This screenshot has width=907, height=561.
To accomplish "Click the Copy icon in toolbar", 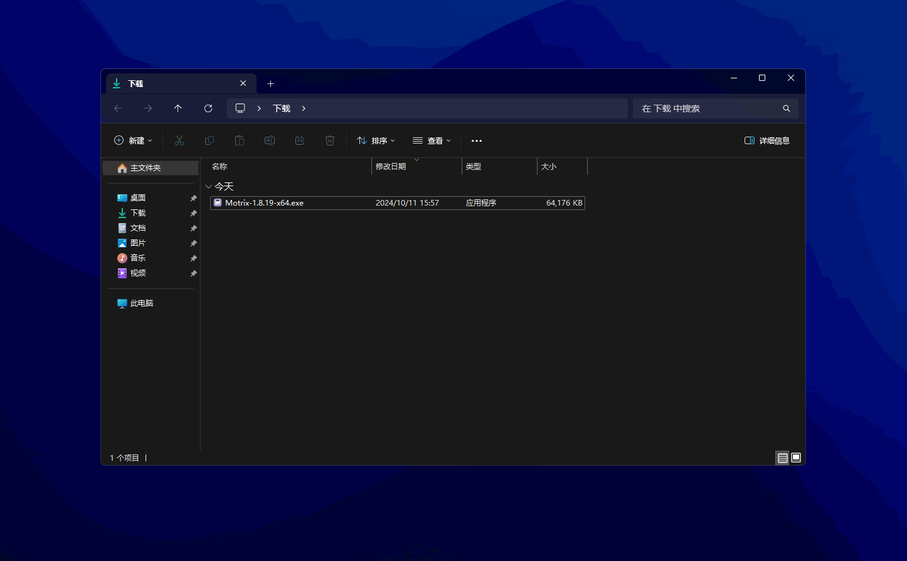I will [210, 140].
